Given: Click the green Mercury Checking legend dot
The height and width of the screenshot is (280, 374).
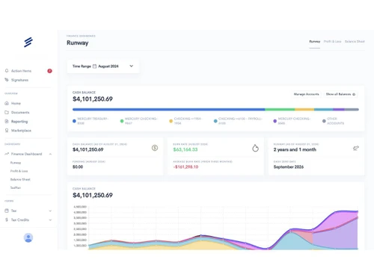Looking at the screenshot, I should tap(122, 121).
